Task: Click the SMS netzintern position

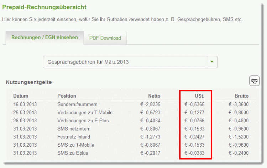Action: click(73, 129)
